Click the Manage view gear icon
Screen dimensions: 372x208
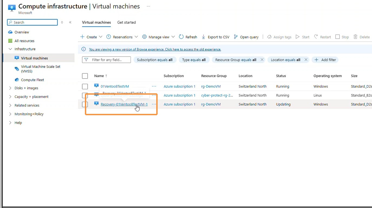point(144,37)
